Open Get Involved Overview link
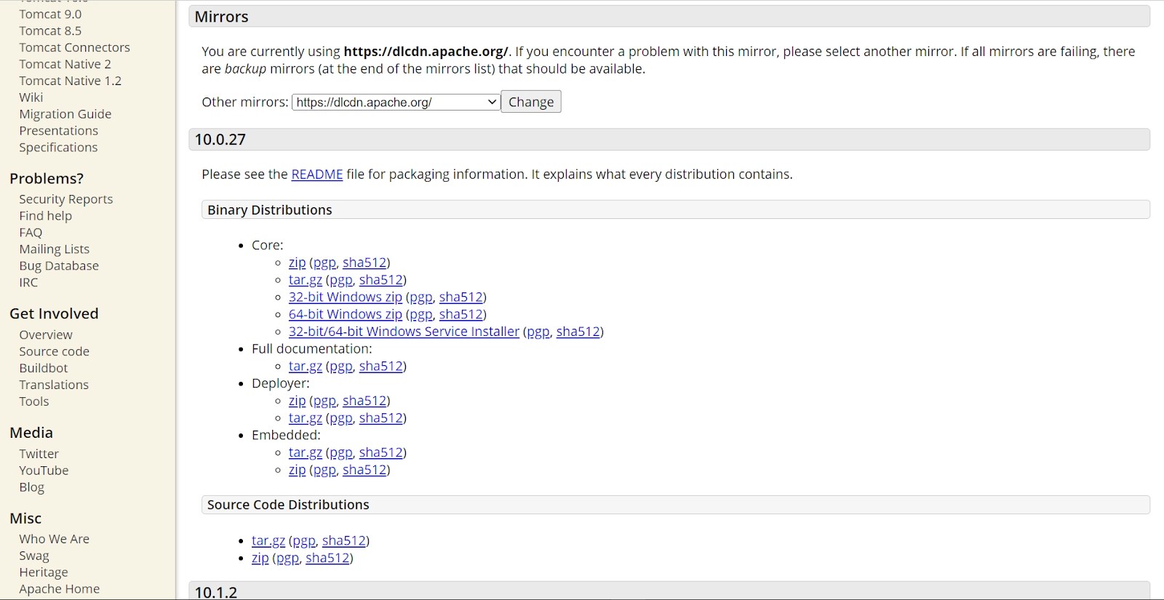 pos(45,335)
